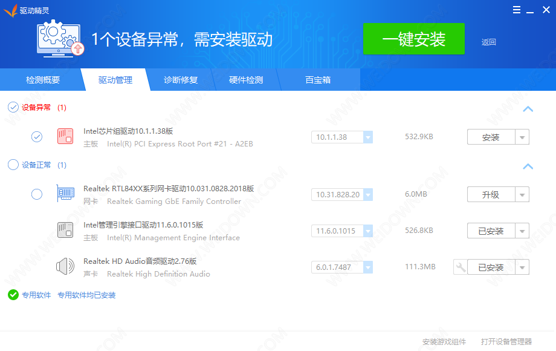This screenshot has width=556, height=351.
Task: Expand the arrow next to 升级 button
Action: [x=522, y=195]
